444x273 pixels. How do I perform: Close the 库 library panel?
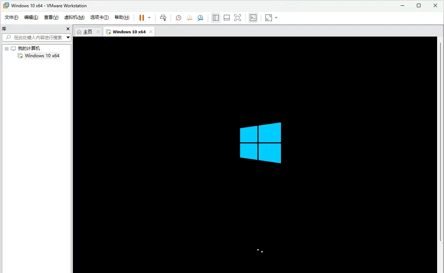pyautogui.click(x=68, y=29)
